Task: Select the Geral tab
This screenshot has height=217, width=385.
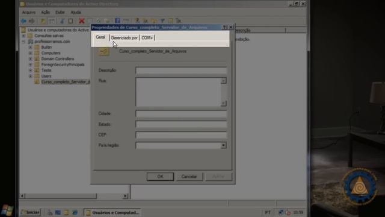Action: click(100, 37)
